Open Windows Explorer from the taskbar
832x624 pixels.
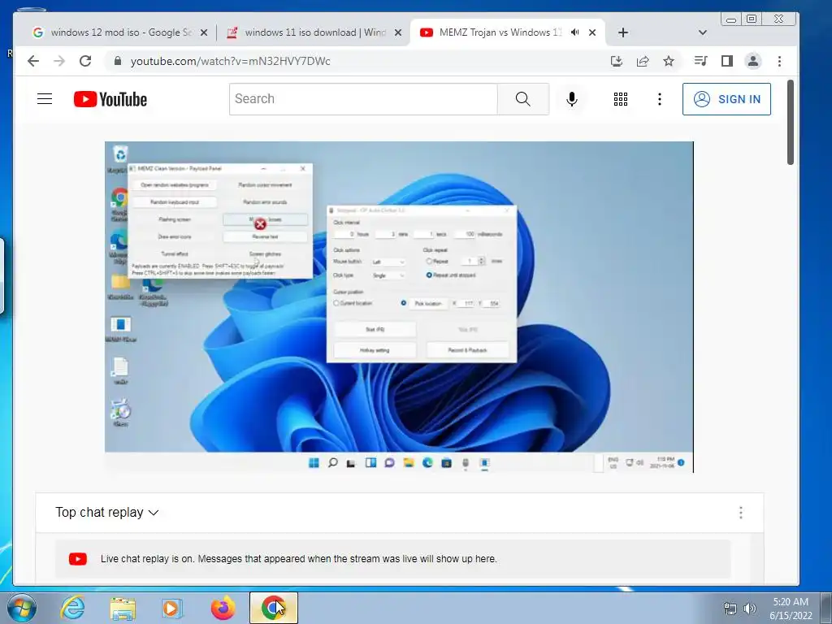tap(123, 608)
